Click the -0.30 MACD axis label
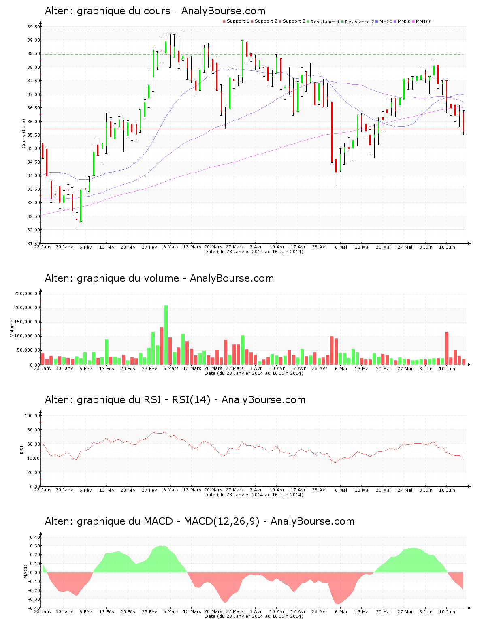 click(x=34, y=599)
